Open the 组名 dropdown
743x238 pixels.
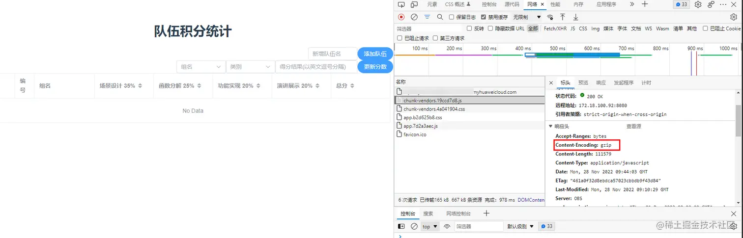coord(201,67)
